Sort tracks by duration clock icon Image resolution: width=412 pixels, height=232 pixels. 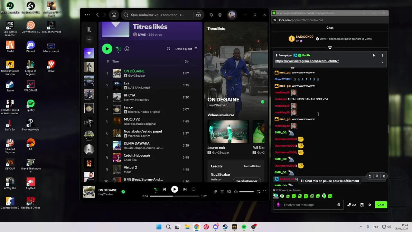pyautogui.click(x=187, y=62)
